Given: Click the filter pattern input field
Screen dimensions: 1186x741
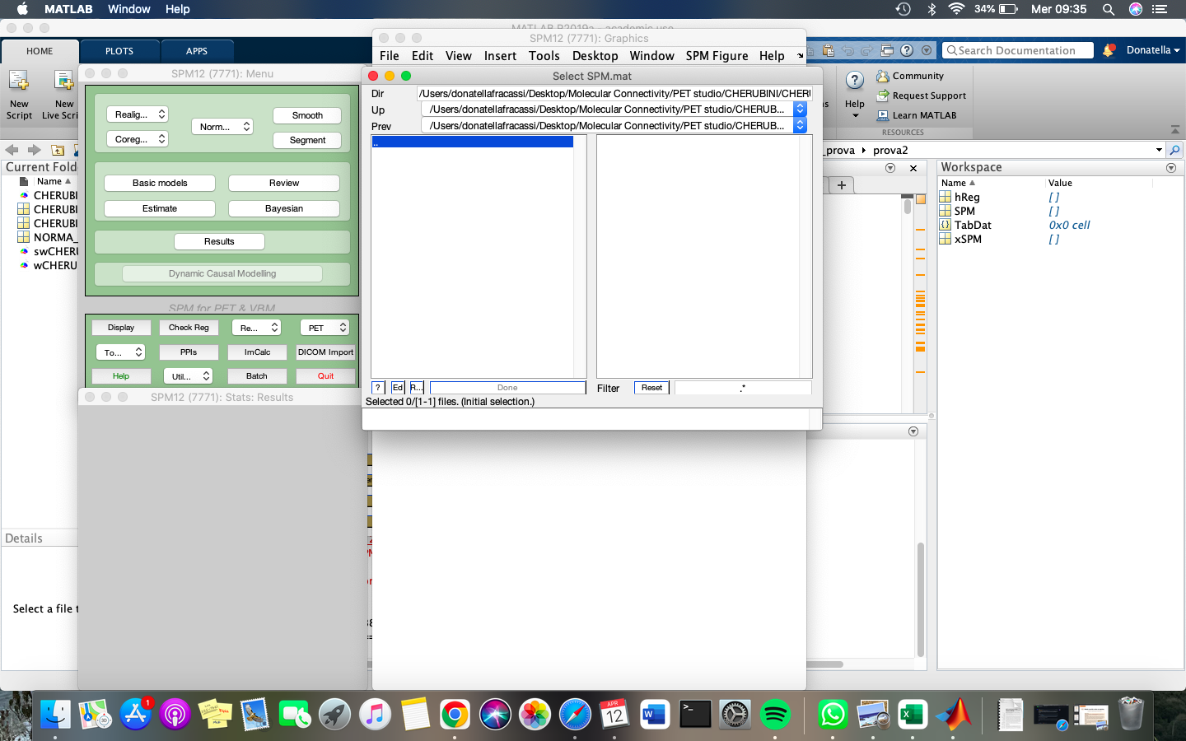Looking at the screenshot, I should pyautogui.click(x=741, y=387).
